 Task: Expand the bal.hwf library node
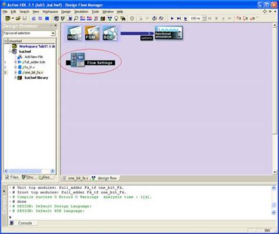point(15,78)
